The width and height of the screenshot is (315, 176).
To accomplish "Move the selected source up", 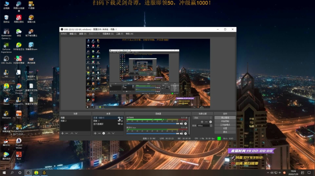I will [109, 133].
